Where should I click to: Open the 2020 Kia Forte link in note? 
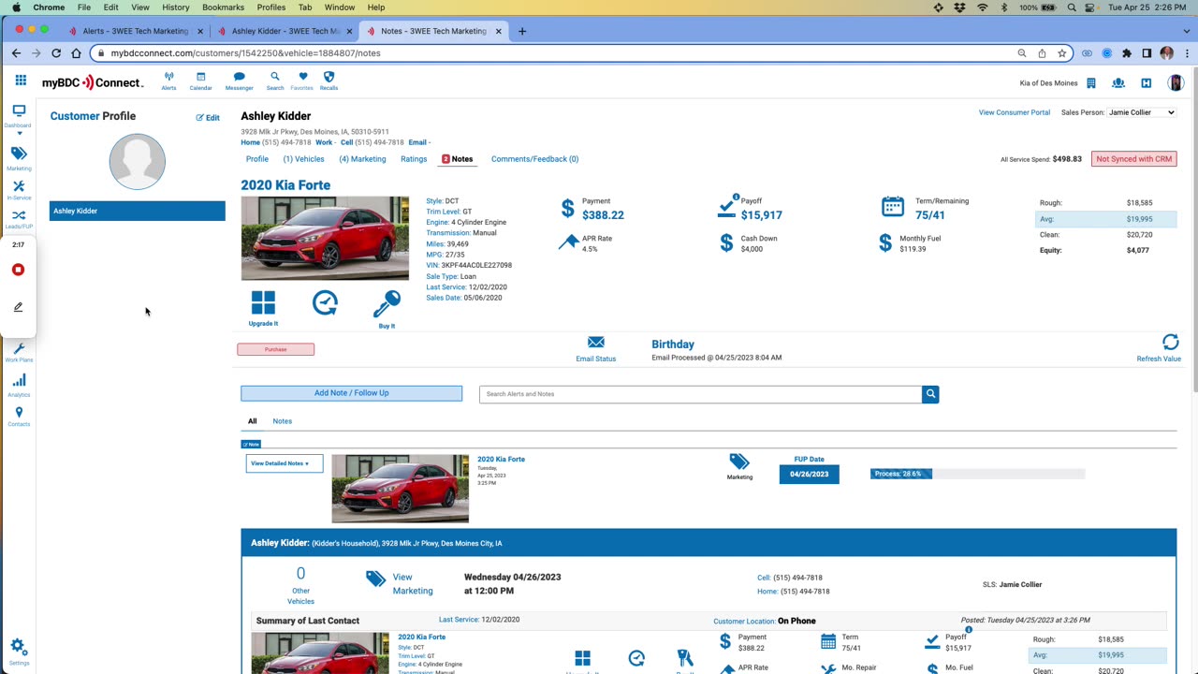(501, 460)
